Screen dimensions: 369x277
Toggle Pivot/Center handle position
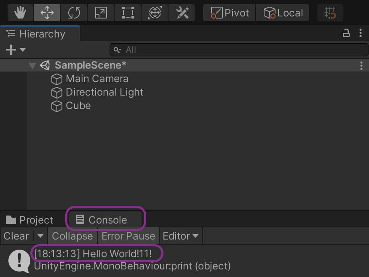[230, 13]
